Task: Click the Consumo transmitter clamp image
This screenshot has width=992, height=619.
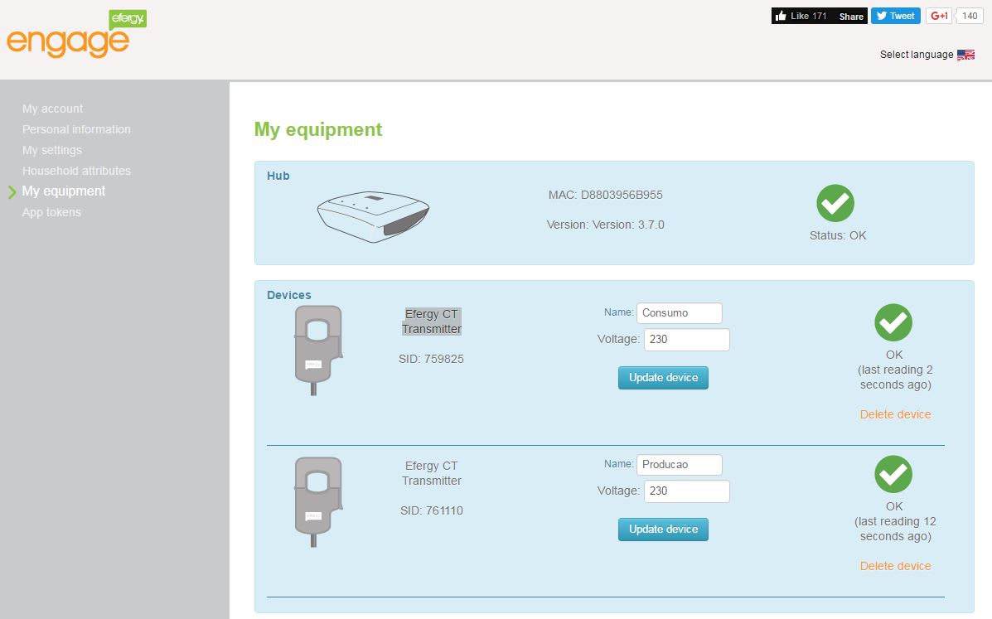Action: tap(317, 351)
